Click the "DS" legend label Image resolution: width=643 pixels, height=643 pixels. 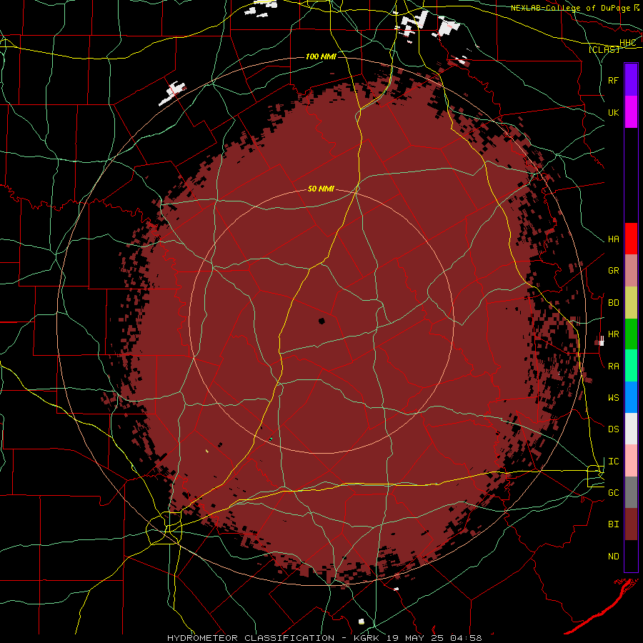click(x=613, y=429)
